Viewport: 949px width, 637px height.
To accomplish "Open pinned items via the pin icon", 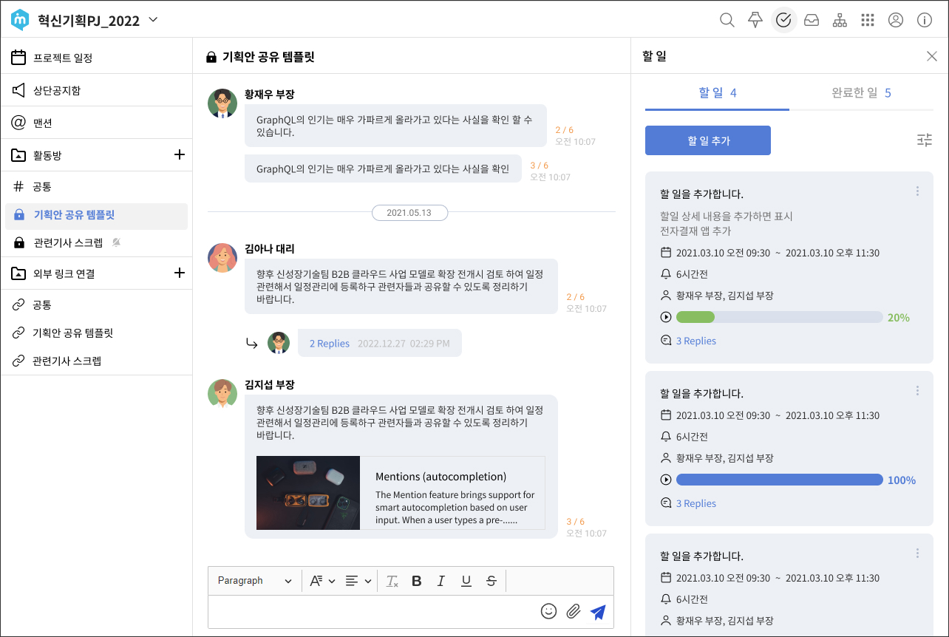I will tap(755, 20).
